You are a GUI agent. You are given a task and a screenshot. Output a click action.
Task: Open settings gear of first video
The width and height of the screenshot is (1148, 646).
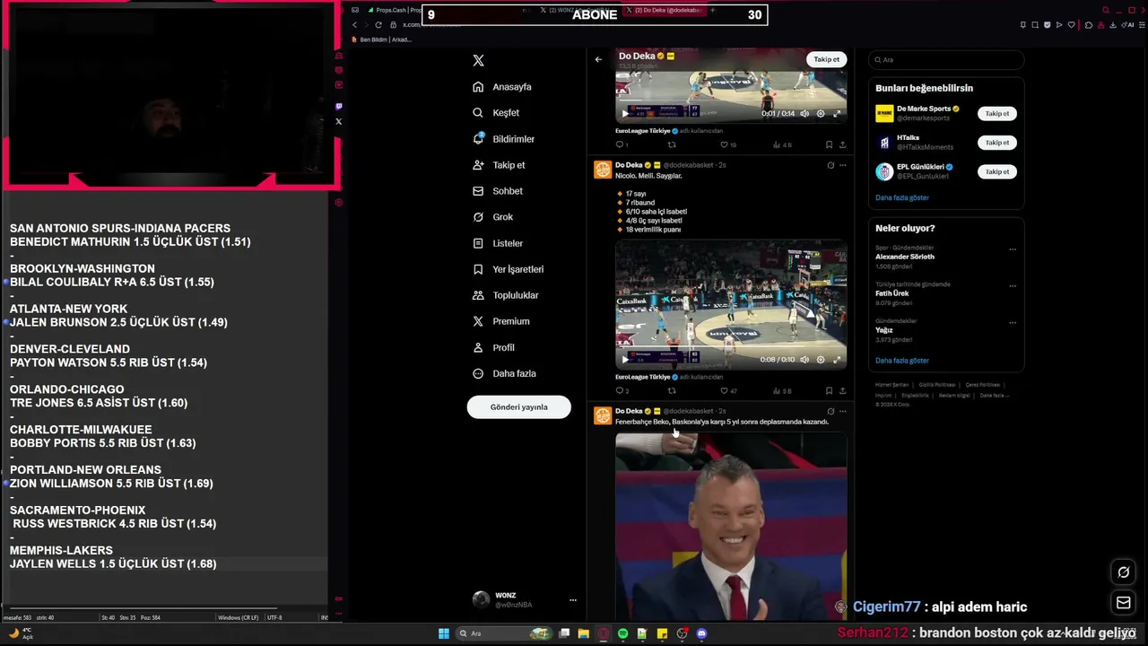[x=820, y=113]
